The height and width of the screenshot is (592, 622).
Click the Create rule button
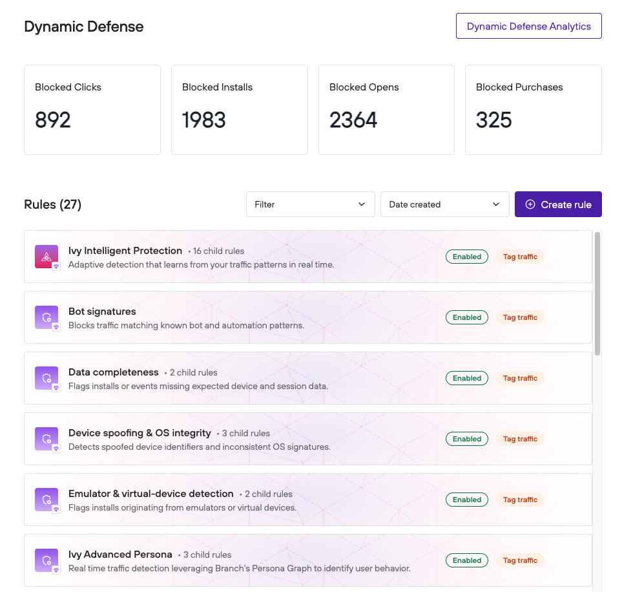[558, 204]
